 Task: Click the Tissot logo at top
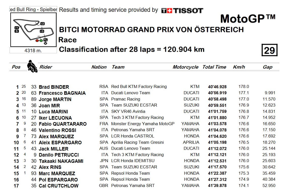point(182,11)
